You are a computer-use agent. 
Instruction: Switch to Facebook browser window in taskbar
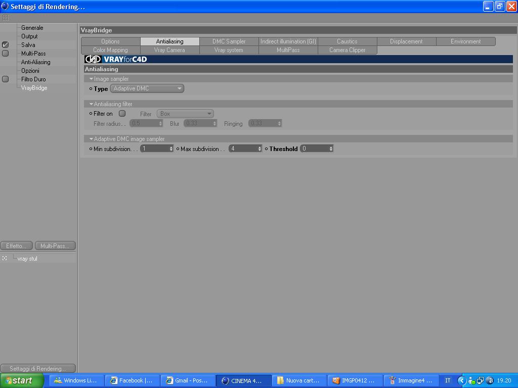[x=132, y=380]
